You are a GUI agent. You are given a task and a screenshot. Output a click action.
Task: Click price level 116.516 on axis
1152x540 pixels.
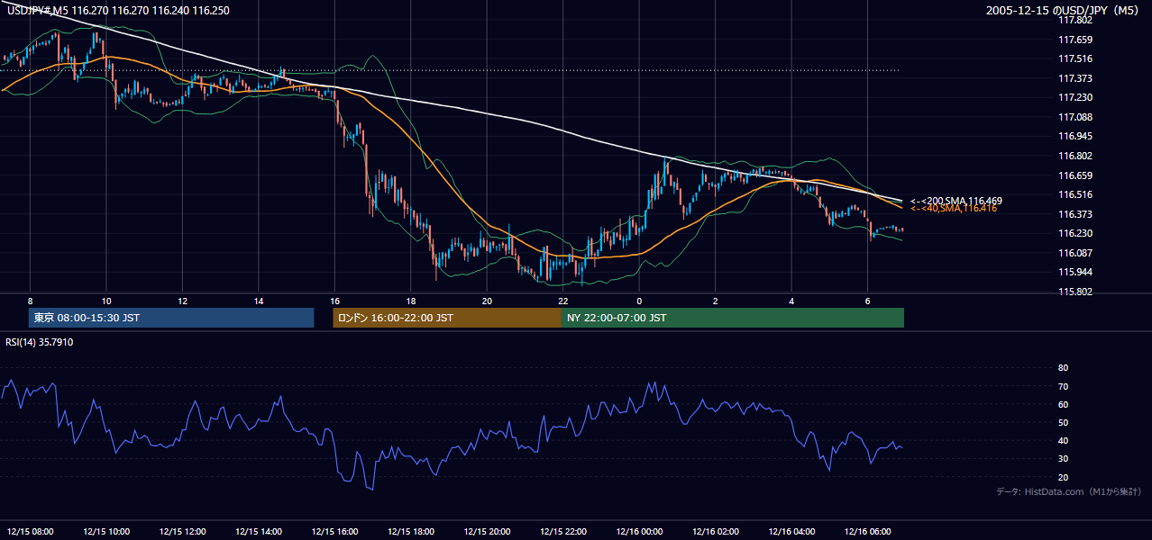[x=1074, y=194]
